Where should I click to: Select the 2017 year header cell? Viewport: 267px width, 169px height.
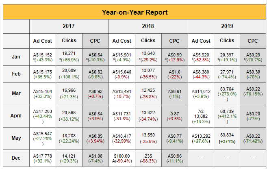pos(69,26)
